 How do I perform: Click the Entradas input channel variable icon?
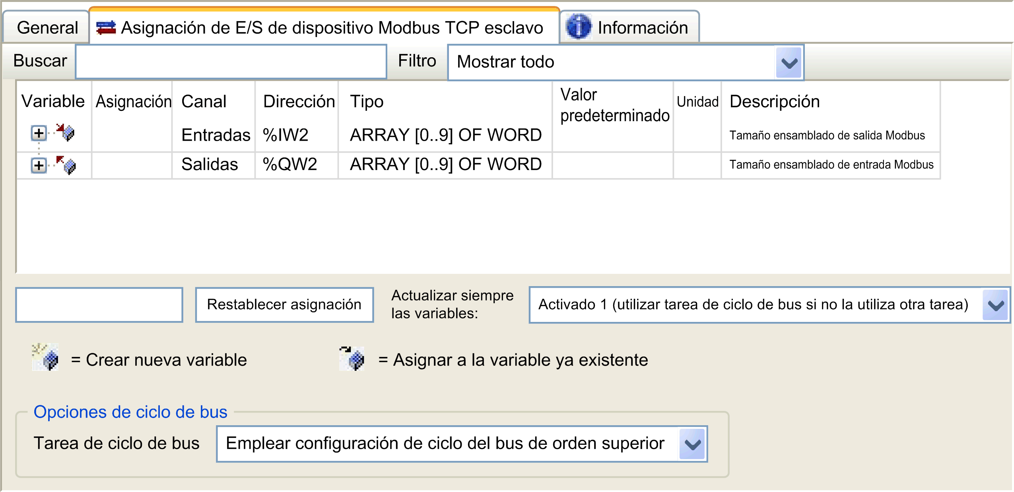[x=65, y=132]
